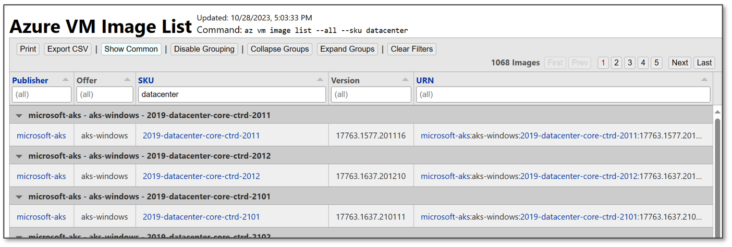Open microsoft-aks publisher link in ctrd-2011 row
The image size is (732, 247).
41,135
